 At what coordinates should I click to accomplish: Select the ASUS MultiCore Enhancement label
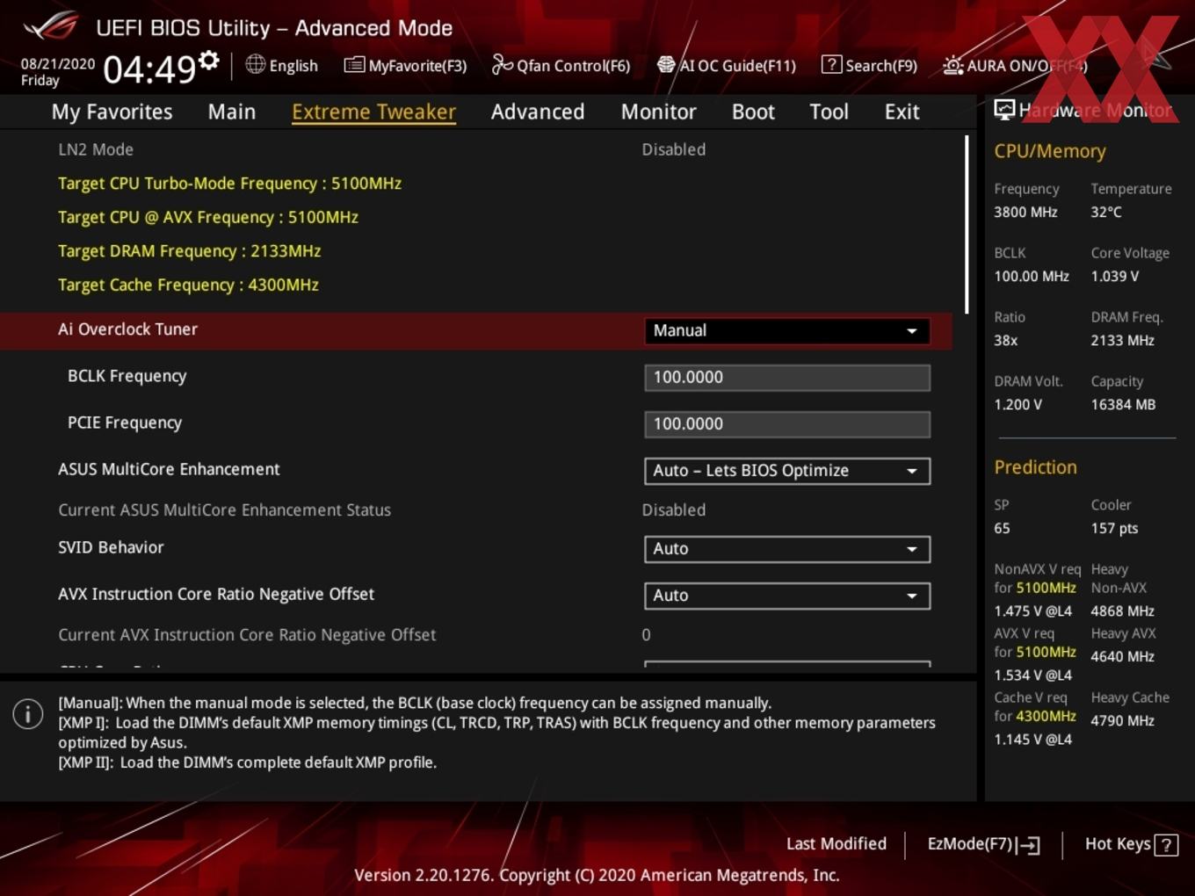169,469
